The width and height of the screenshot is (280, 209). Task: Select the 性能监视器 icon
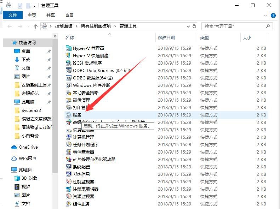69,182
